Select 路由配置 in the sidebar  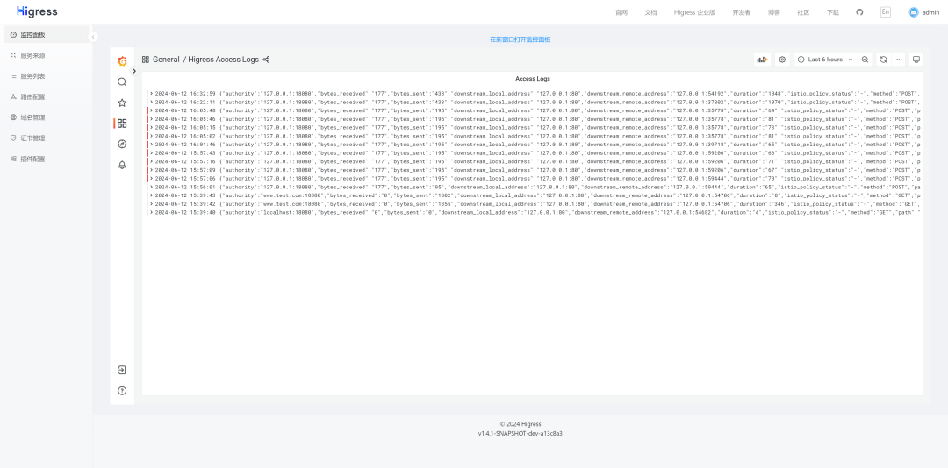pyautogui.click(x=46, y=96)
